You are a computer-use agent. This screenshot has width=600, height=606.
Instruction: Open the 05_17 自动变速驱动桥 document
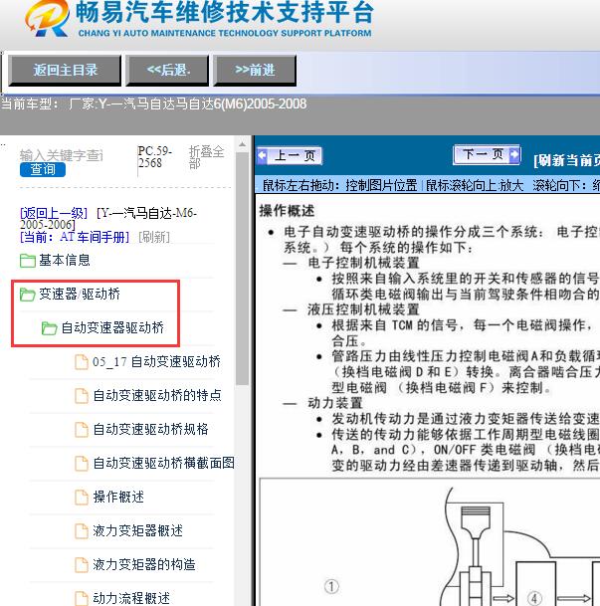pos(156,362)
